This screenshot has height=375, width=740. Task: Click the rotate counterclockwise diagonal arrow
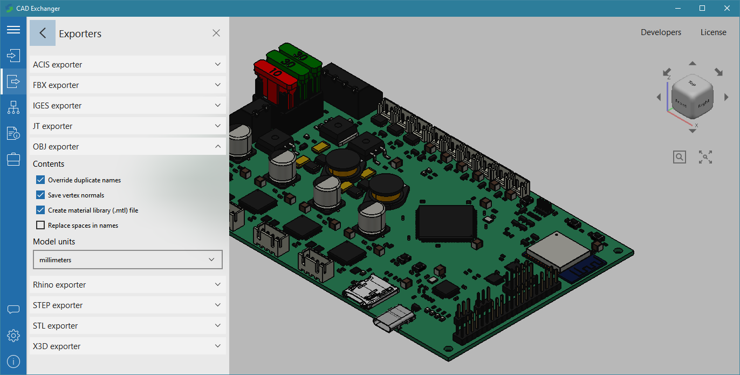667,72
